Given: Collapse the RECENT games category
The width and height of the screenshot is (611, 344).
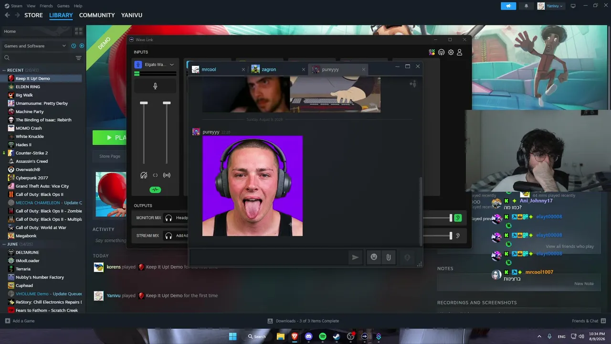Looking at the screenshot, I should tap(5, 70).
